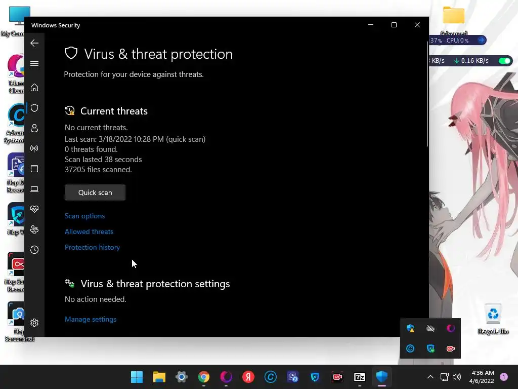Click the Windows Start button

pos(137,377)
